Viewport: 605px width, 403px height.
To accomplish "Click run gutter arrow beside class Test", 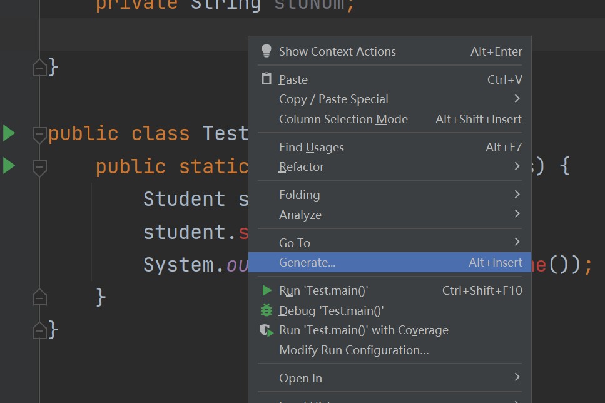I will tap(9, 133).
